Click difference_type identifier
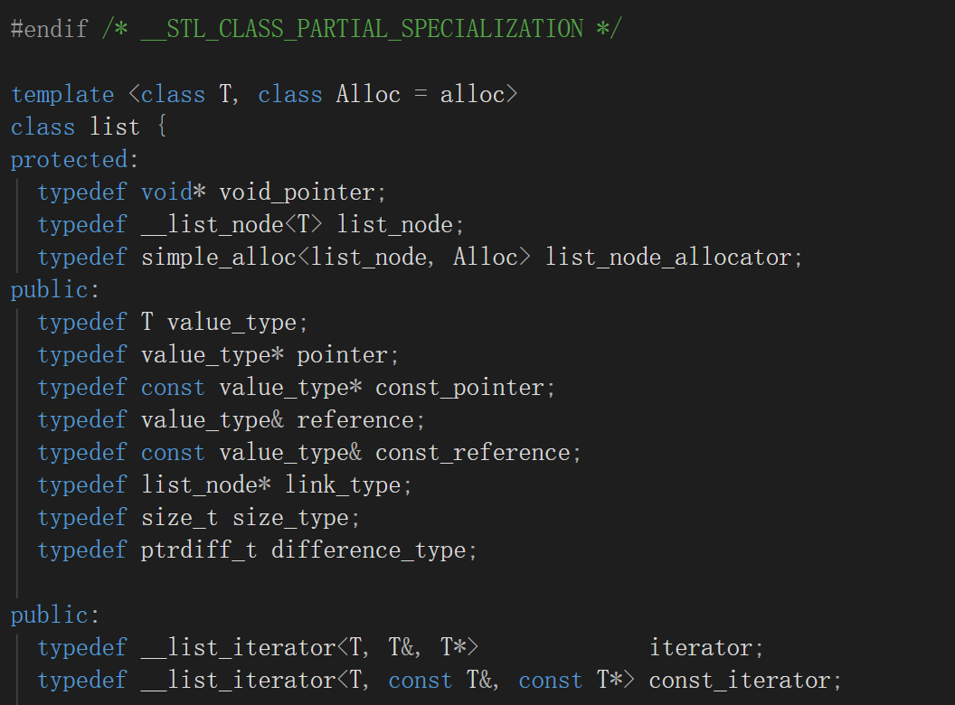 (x=368, y=550)
